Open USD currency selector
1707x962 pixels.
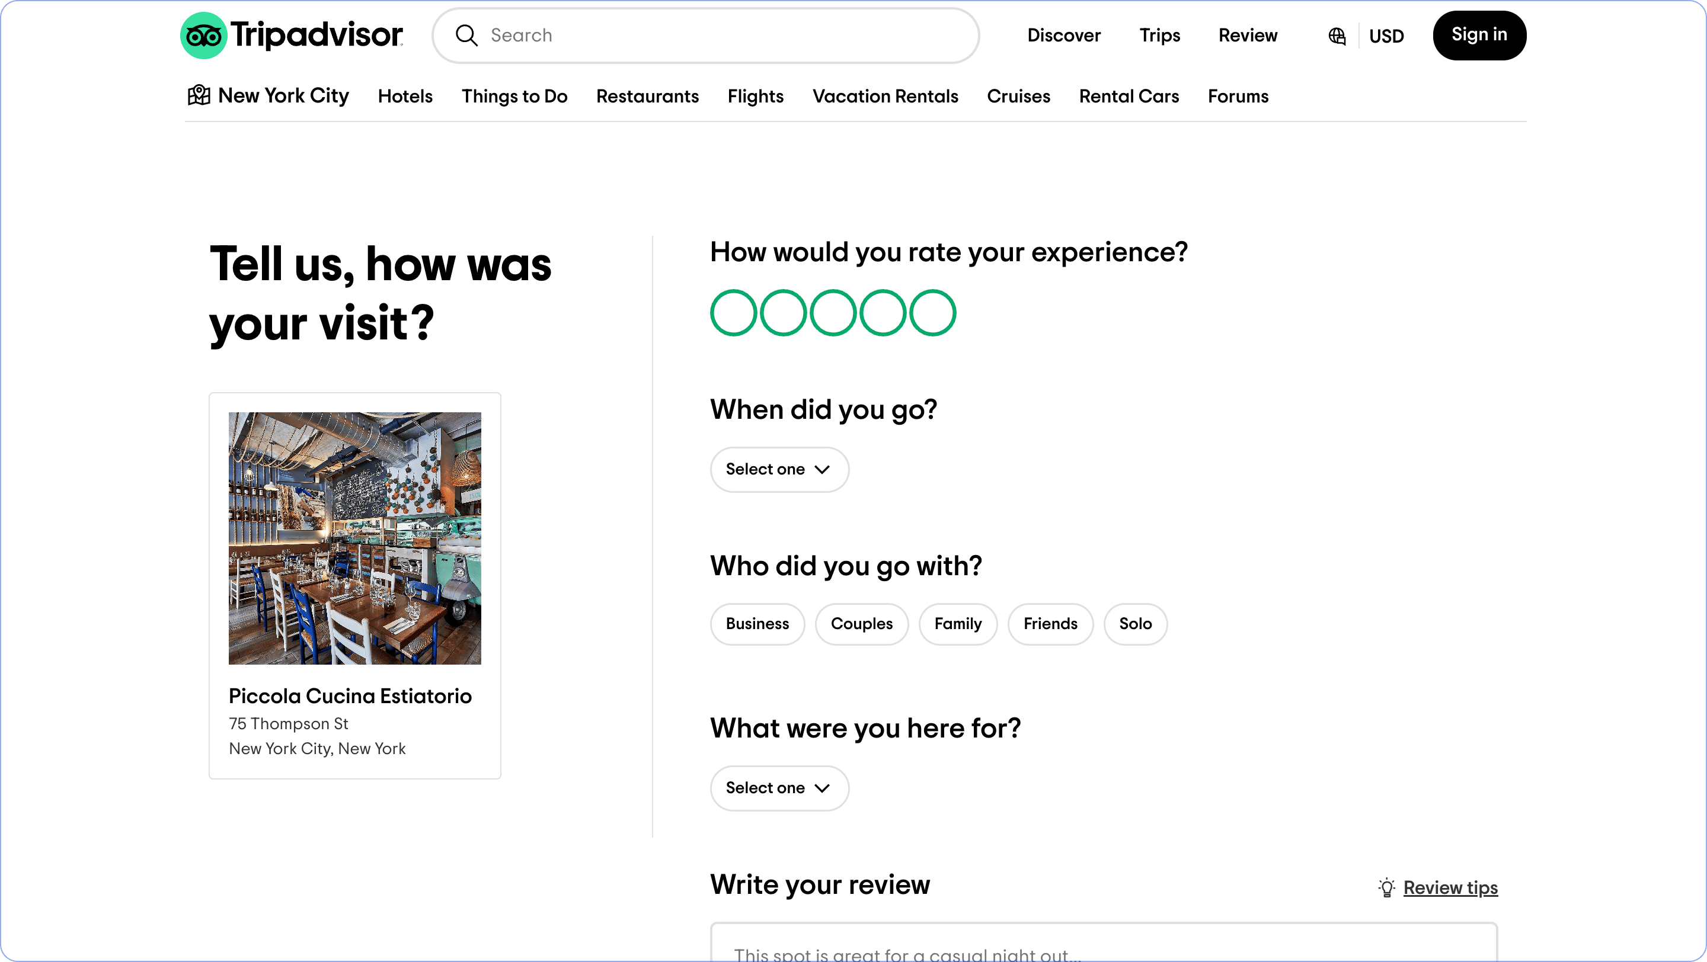pos(1386,36)
